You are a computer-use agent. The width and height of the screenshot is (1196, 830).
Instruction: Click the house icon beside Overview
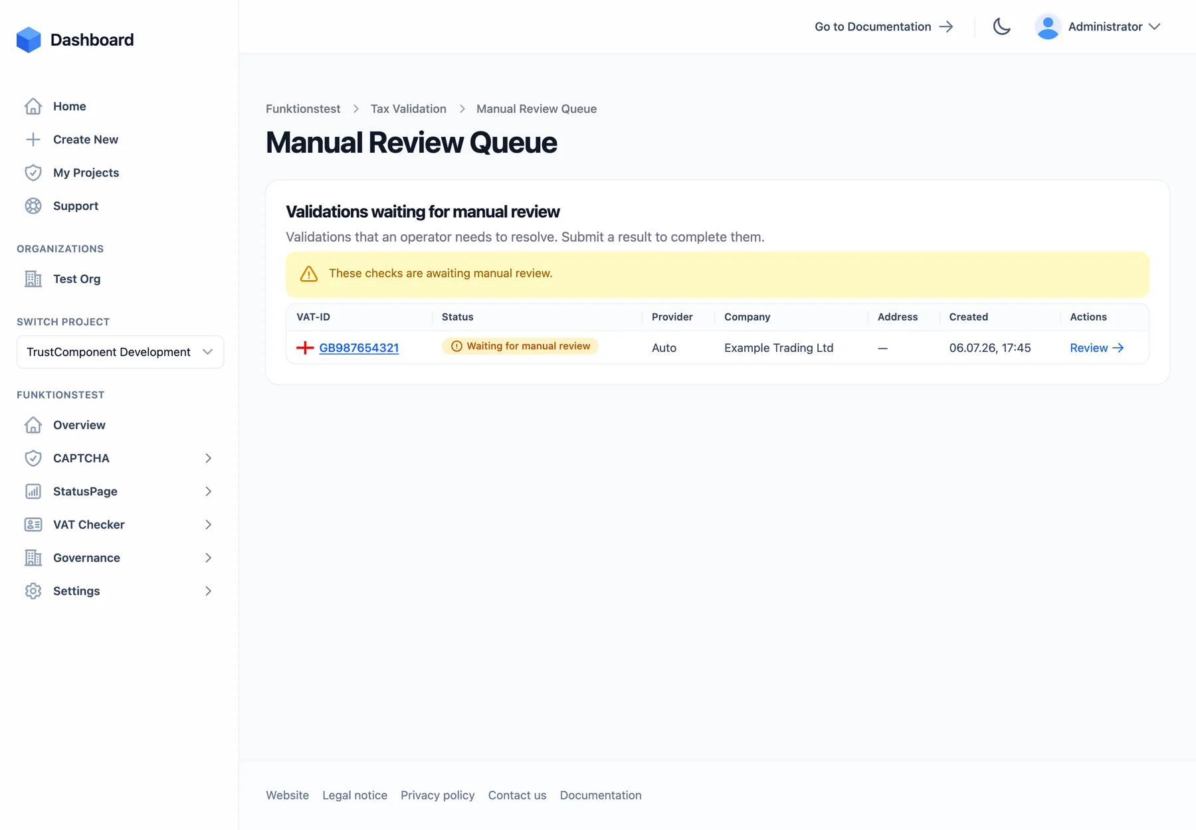point(33,425)
